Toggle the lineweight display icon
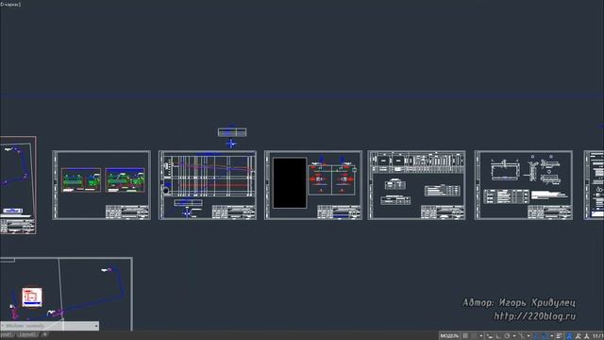Screen dimensions: 604x340 tap(560, 336)
